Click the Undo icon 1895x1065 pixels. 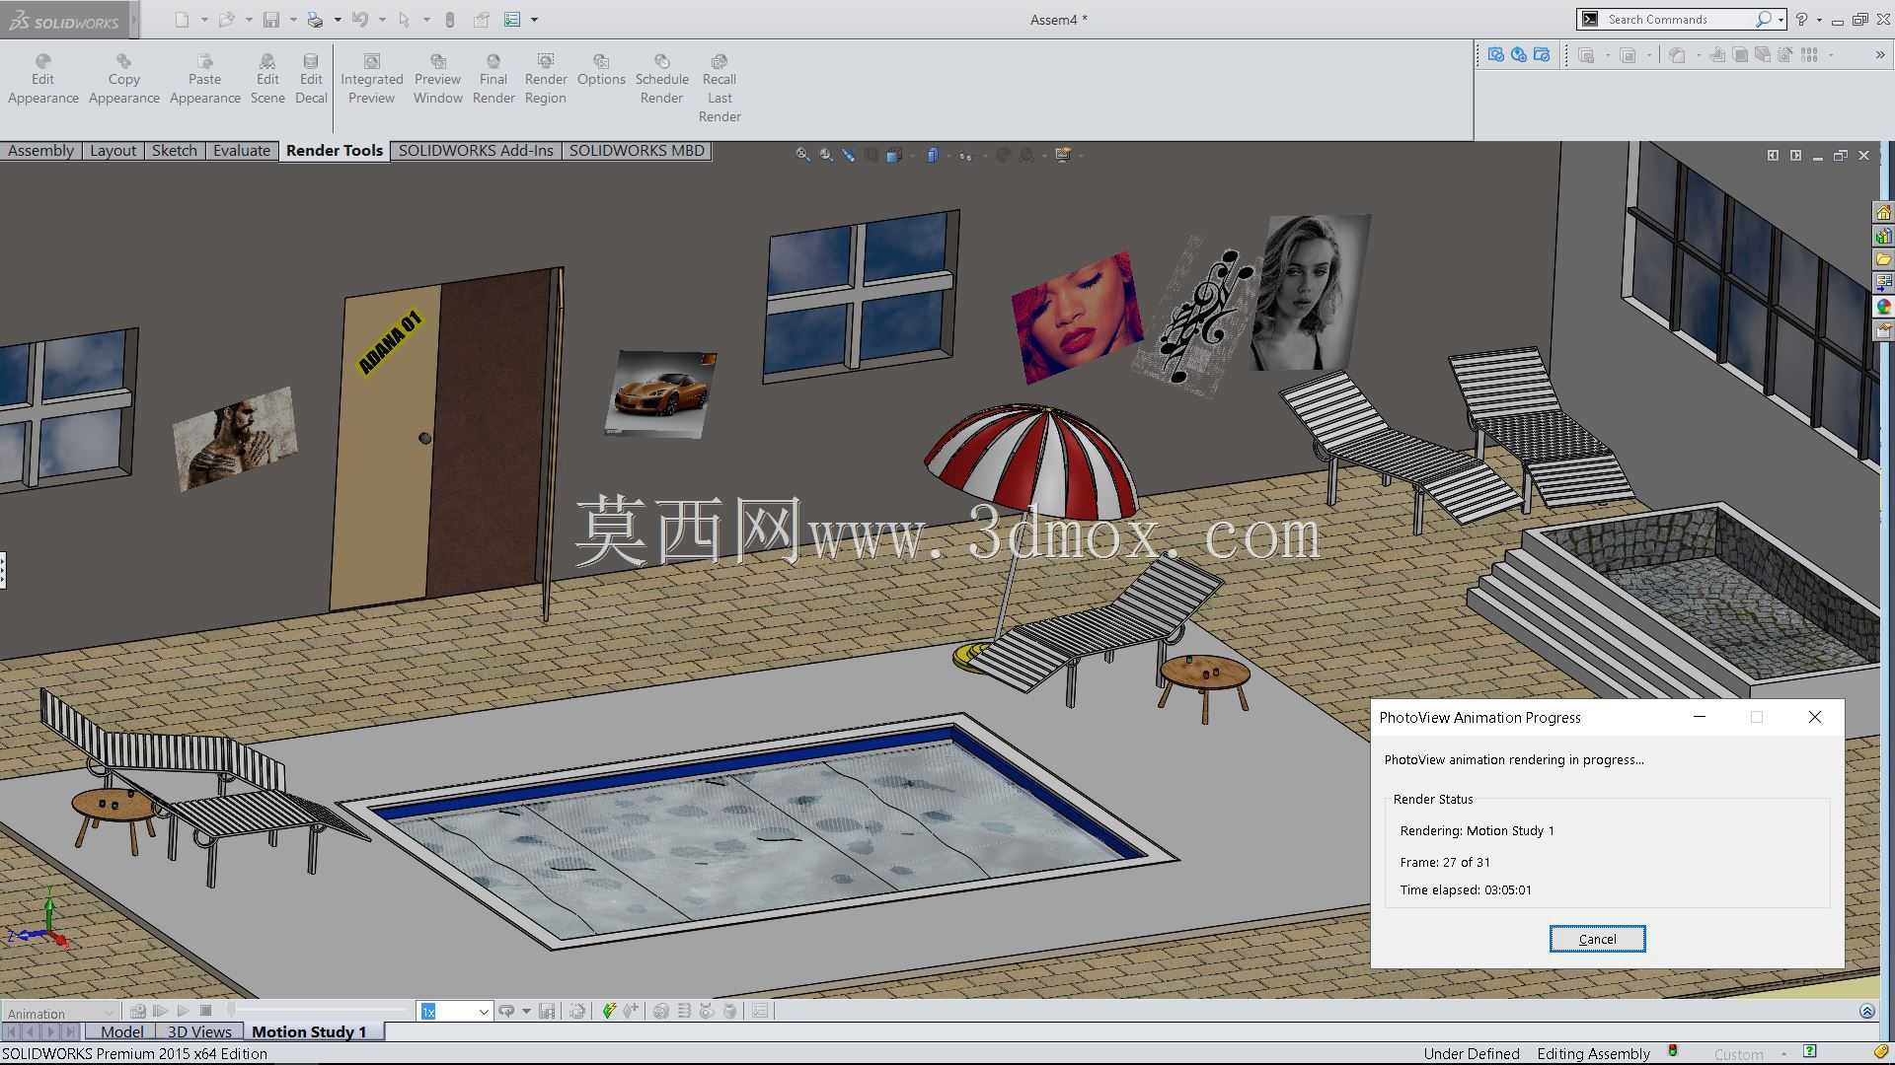pyautogui.click(x=359, y=19)
